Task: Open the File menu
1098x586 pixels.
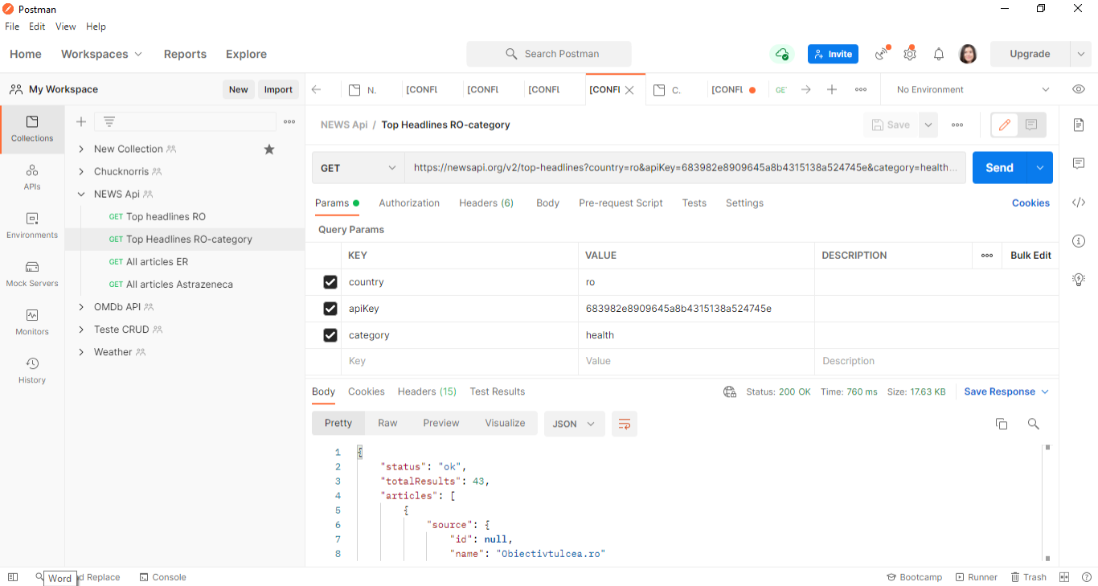Action: (12, 27)
